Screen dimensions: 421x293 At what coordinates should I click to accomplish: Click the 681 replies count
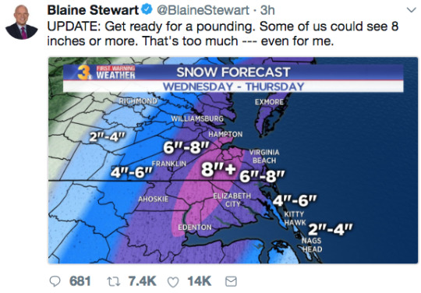[x=80, y=281]
